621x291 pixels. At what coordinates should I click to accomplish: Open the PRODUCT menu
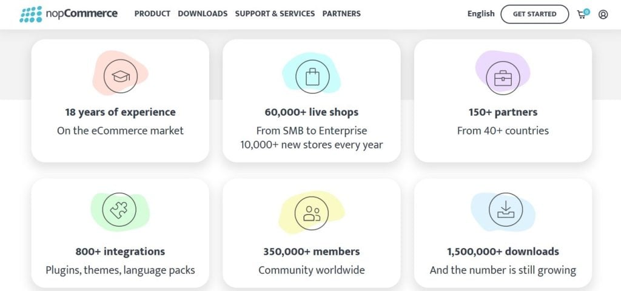pos(152,14)
